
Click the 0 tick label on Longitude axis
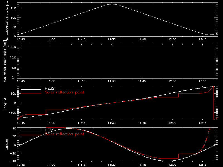(15, 103)
